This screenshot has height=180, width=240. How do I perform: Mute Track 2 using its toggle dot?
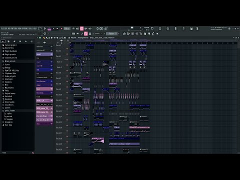click(x=67, y=54)
